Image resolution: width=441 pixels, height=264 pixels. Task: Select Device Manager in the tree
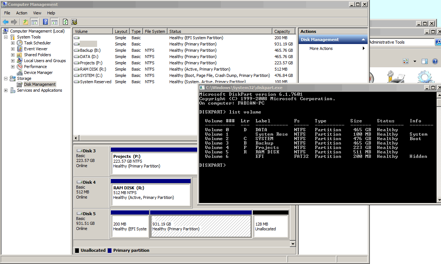[38, 72]
